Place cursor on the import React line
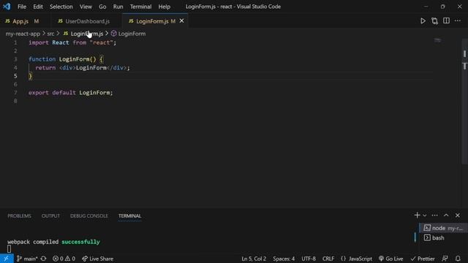The height and width of the screenshot is (263, 468). coord(72,42)
